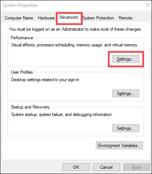Open User Profiles Settings button
Viewport: 152px width, 174px height.
click(126, 94)
